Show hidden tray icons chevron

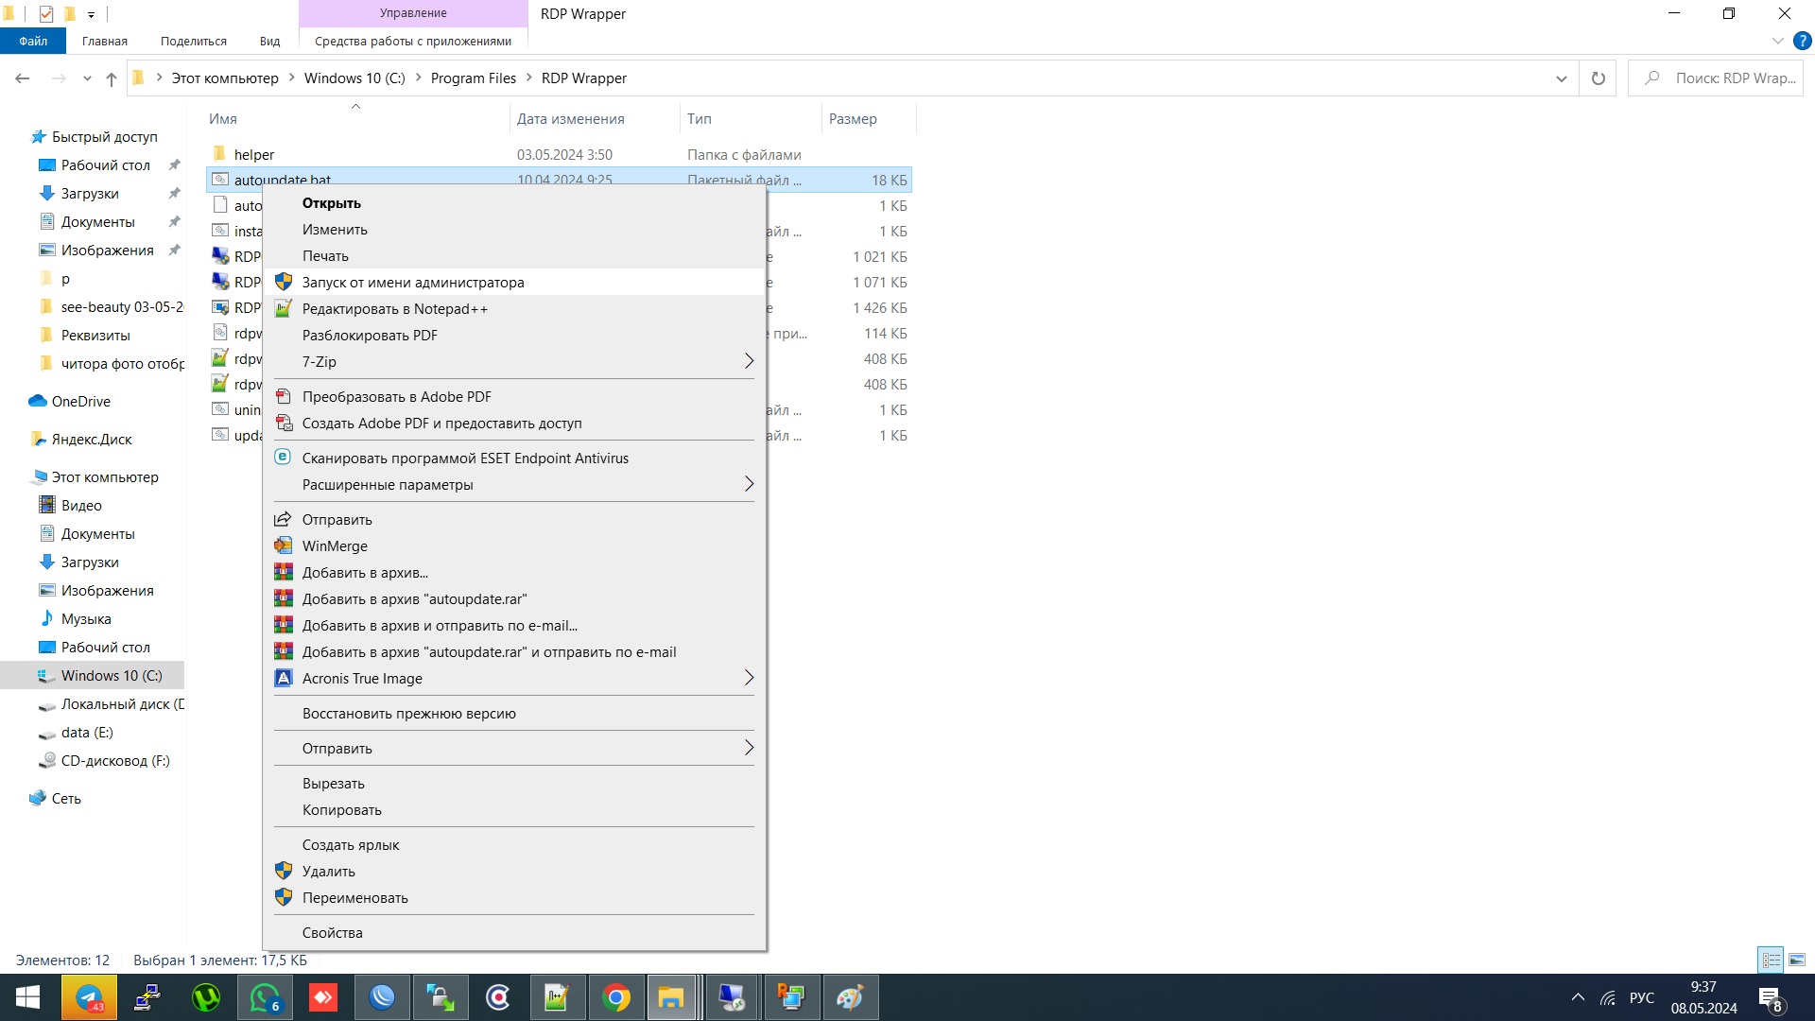coord(1578,997)
